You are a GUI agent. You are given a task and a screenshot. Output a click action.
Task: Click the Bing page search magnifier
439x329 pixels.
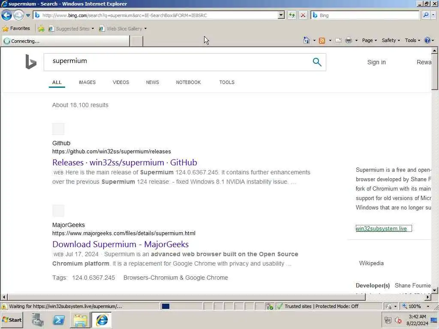click(317, 62)
